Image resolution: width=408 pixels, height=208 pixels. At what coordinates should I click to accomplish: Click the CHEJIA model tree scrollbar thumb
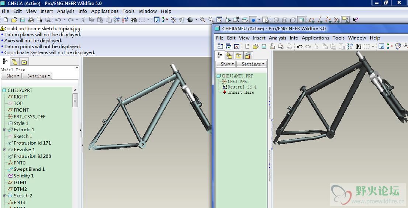tap(75, 100)
